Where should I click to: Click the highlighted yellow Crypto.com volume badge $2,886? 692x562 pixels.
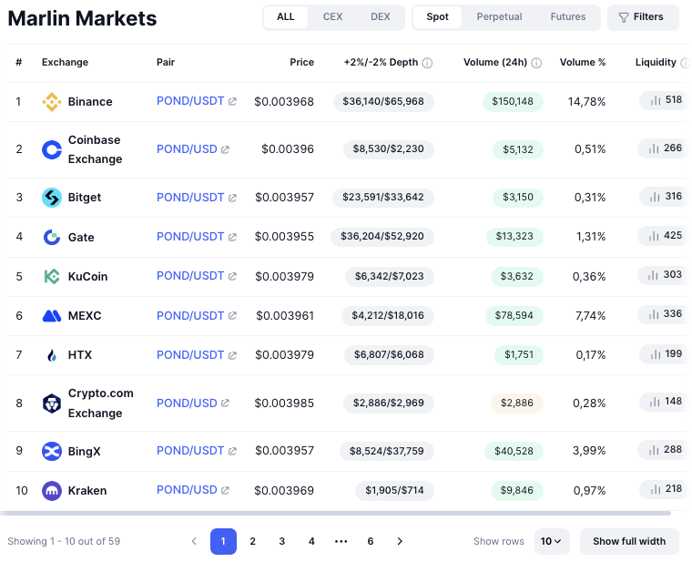tap(516, 402)
